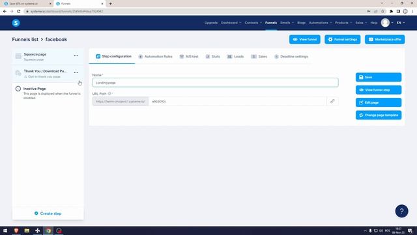
Task: Open File Explorer from taskbar
Action: [x=27, y=230]
